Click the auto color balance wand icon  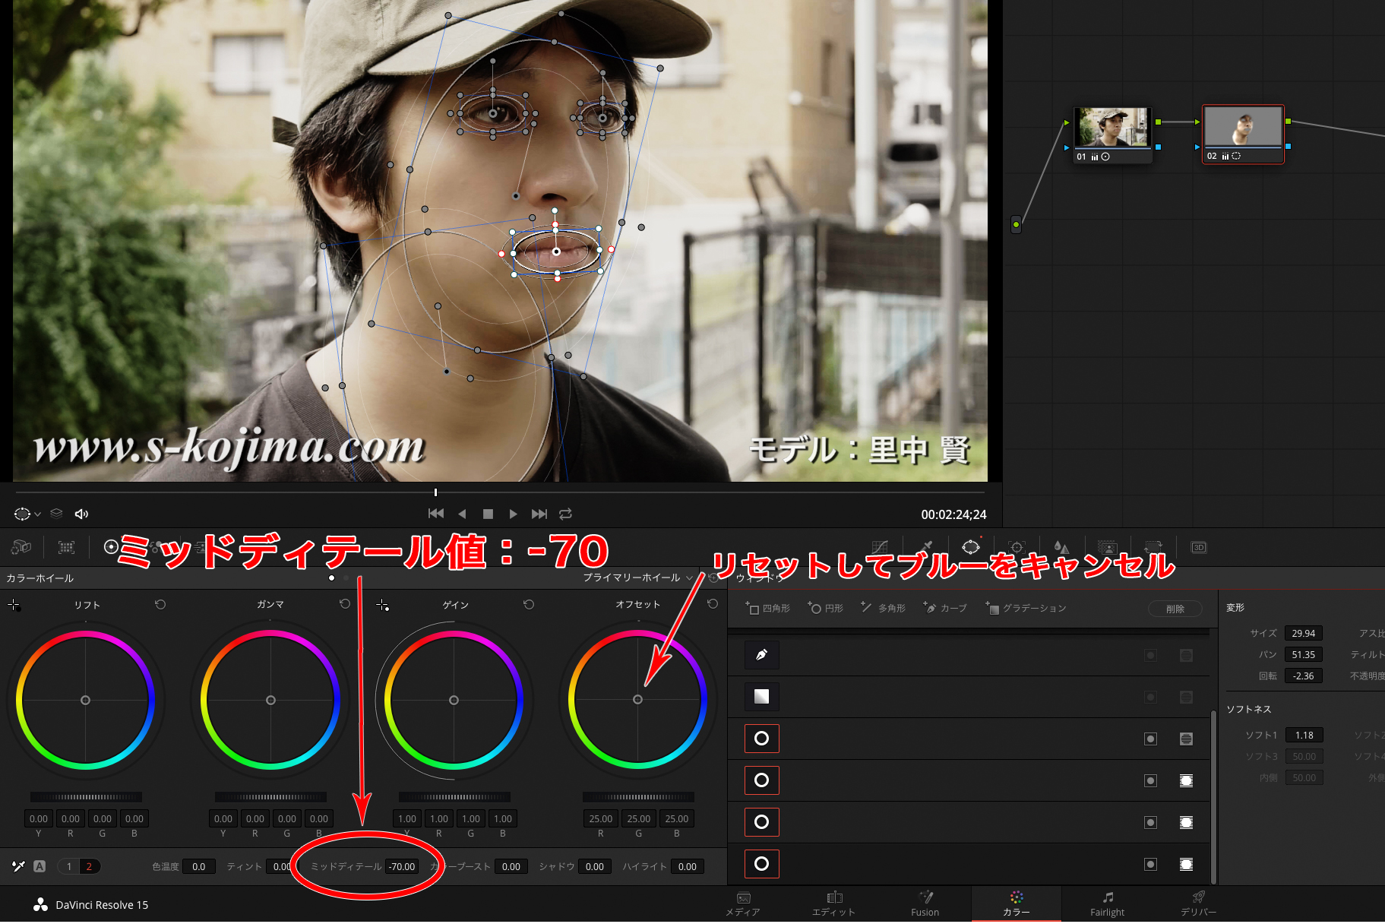coord(19,866)
